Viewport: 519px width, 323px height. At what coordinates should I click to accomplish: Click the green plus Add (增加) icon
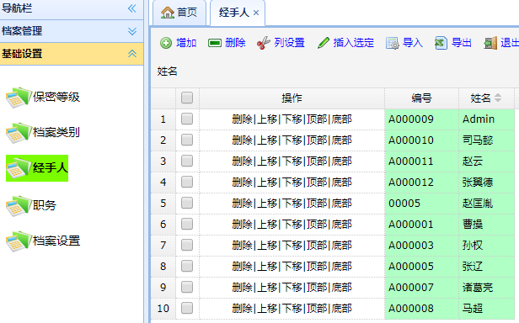click(x=166, y=43)
